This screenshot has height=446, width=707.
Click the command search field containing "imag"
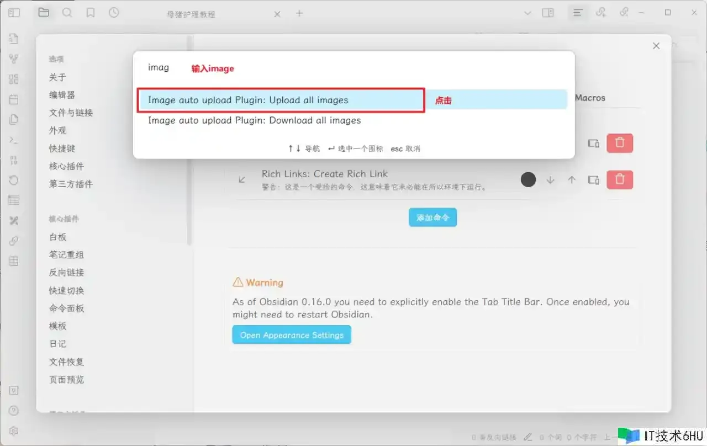pyautogui.click(x=353, y=68)
